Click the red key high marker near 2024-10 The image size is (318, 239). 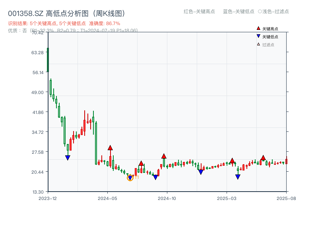tap(164, 156)
